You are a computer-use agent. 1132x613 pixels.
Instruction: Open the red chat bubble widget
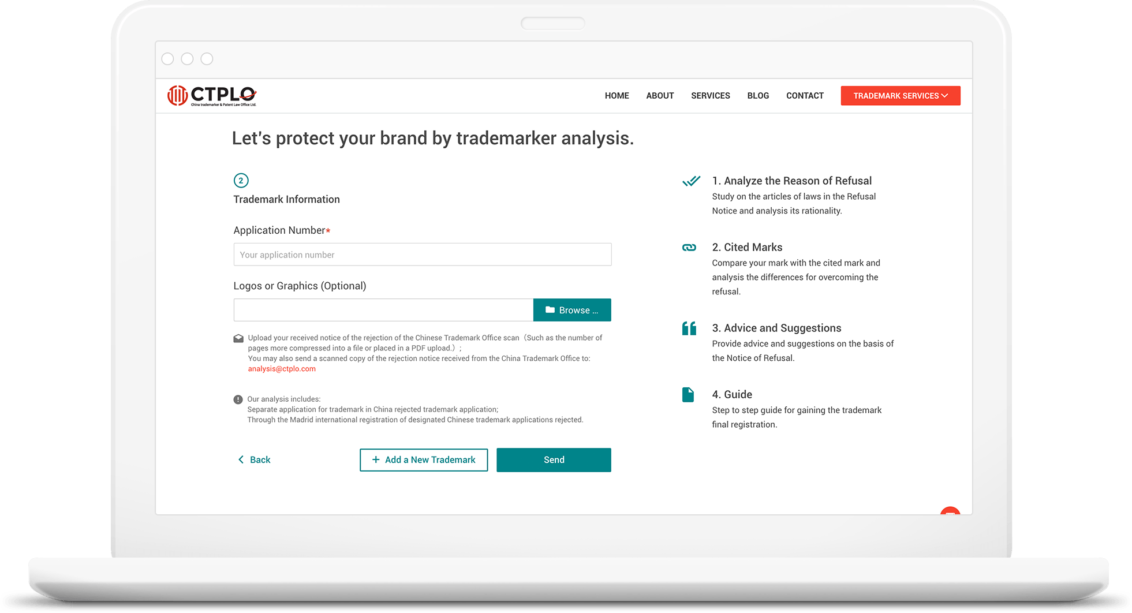pyautogui.click(x=950, y=511)
